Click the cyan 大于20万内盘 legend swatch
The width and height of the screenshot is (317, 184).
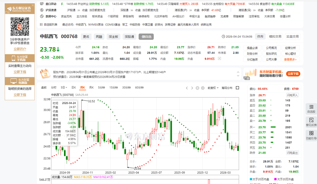point(251,179)
